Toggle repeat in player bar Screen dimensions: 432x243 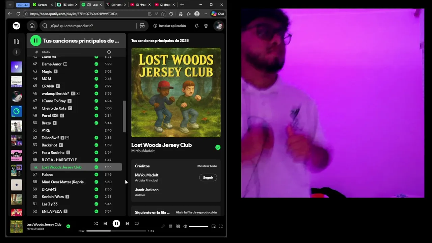[137, 223]
